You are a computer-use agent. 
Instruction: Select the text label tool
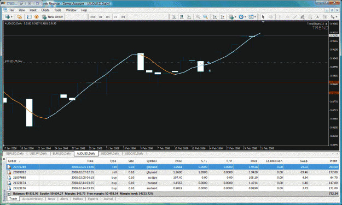(x=325, y=17)
